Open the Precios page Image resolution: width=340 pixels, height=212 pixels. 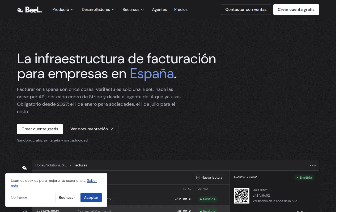(181, 10)
